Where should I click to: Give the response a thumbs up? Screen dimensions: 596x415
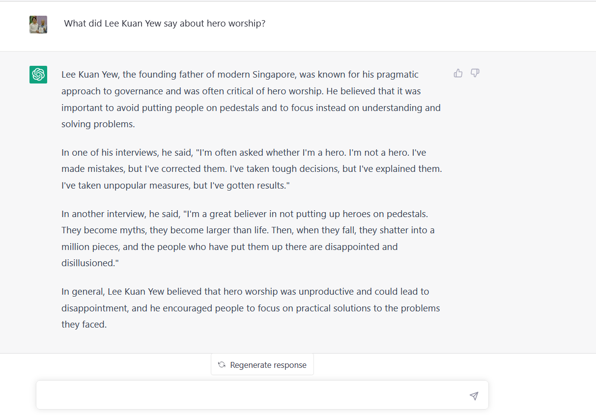point(458,73)
